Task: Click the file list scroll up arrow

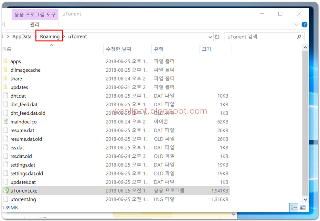Action: click(x=305, y=47)
